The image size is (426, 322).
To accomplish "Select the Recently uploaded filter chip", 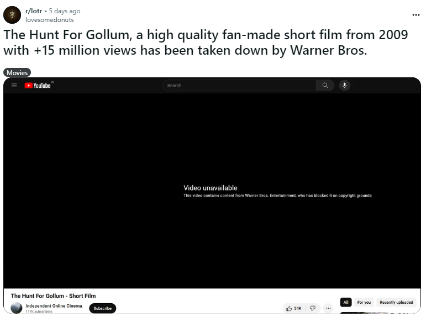I will point(396,302).
